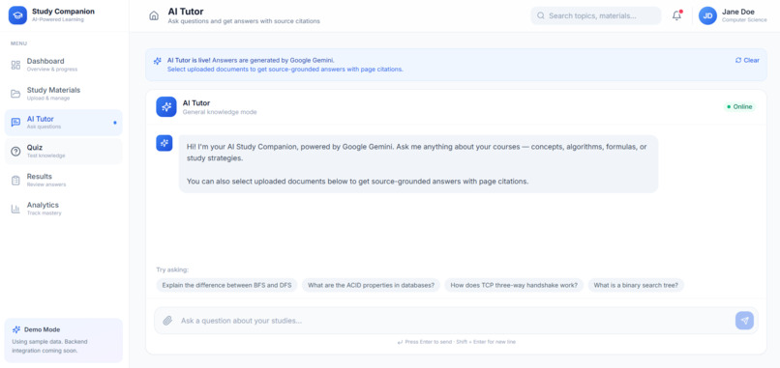Screen dimensions: 780x368
Task: Click the 'Try asking:' label
Action: click(172, 270)
